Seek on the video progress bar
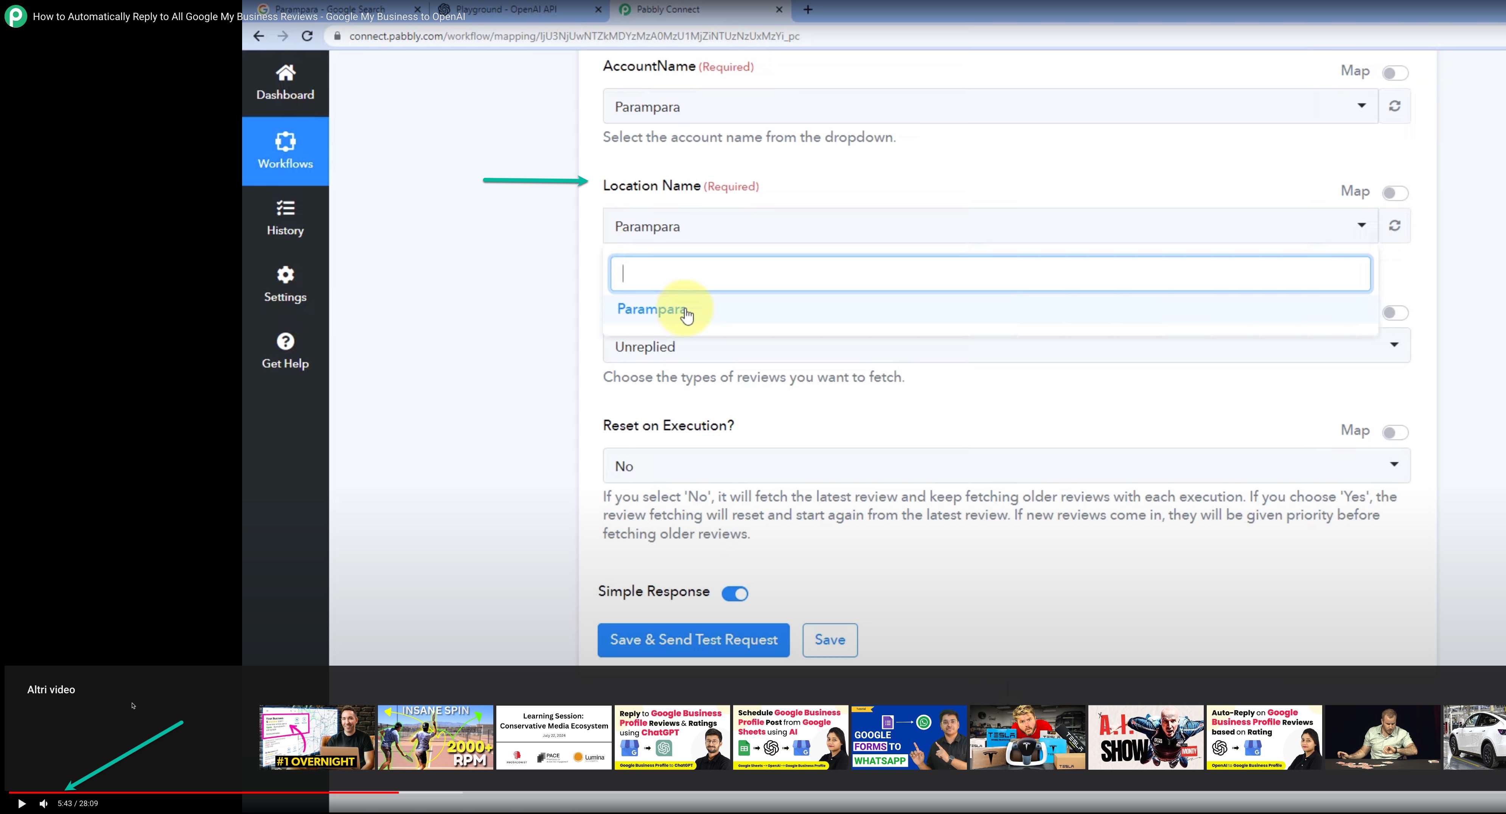Screen dimensions: 1506x814 click(757, 792)
